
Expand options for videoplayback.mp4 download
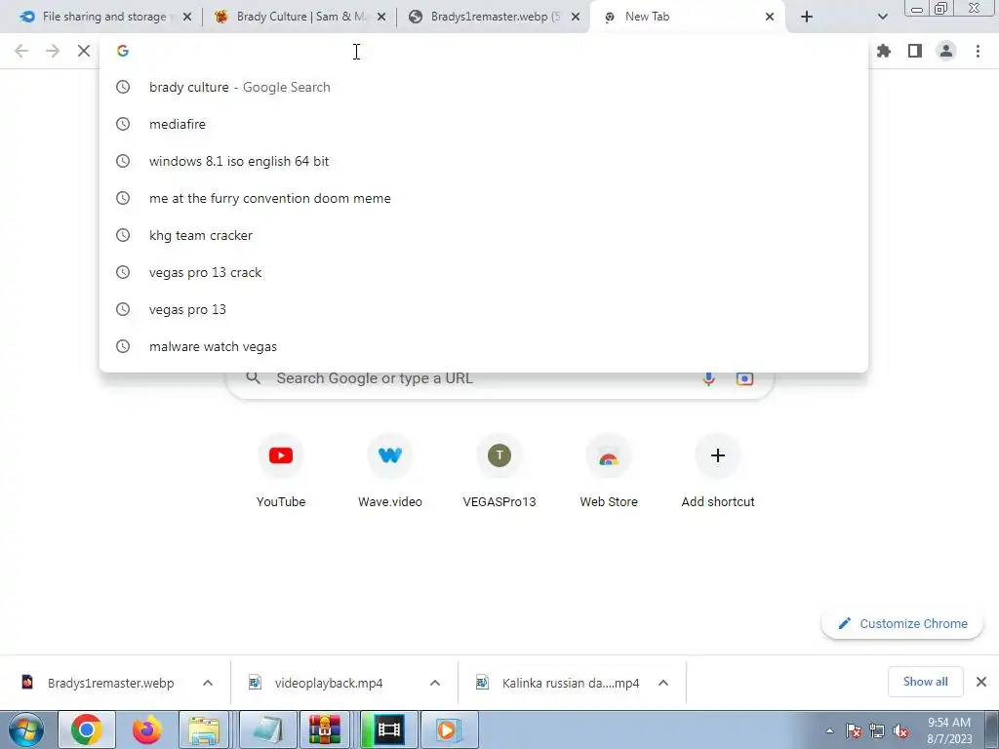(435, 683)
